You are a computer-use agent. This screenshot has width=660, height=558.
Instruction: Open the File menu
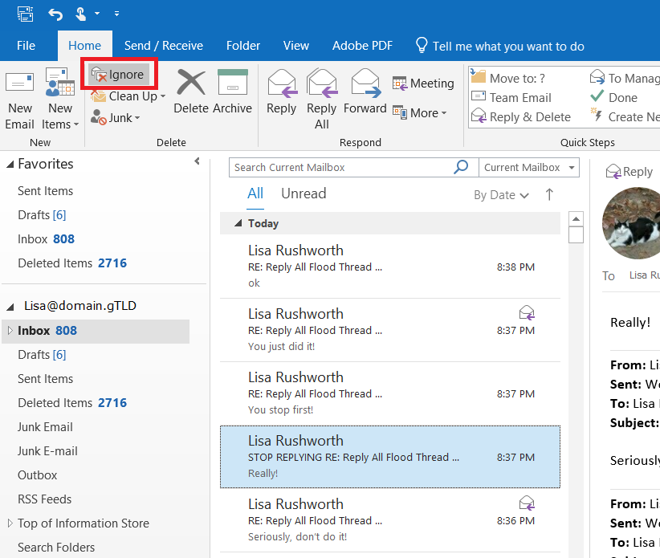coord(26,46)
